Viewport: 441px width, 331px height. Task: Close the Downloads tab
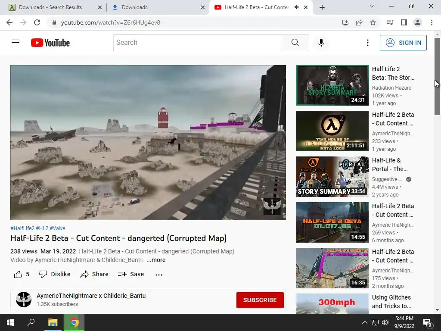203,7
